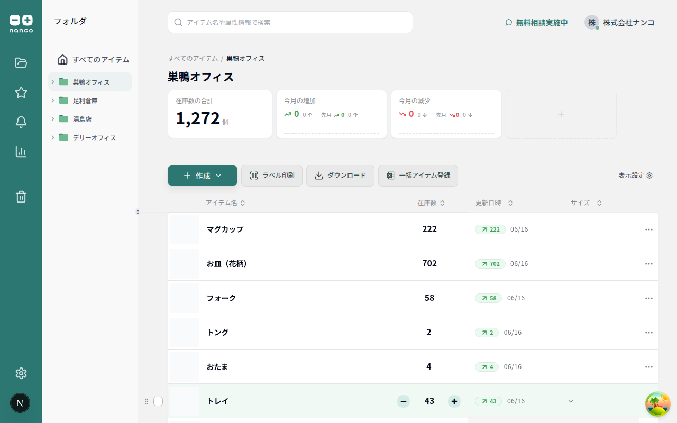
Task: Click the N account avatar
Action: 20,403
